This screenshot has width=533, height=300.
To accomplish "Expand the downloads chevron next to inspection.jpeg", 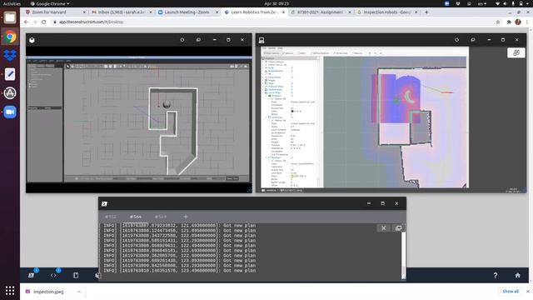I will (x=79, y=292).
